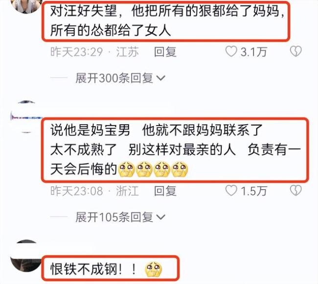Click the first emoji after 天会后悔的
The height and width of the screenshot is (284, 318).
[x=126, y=169]
